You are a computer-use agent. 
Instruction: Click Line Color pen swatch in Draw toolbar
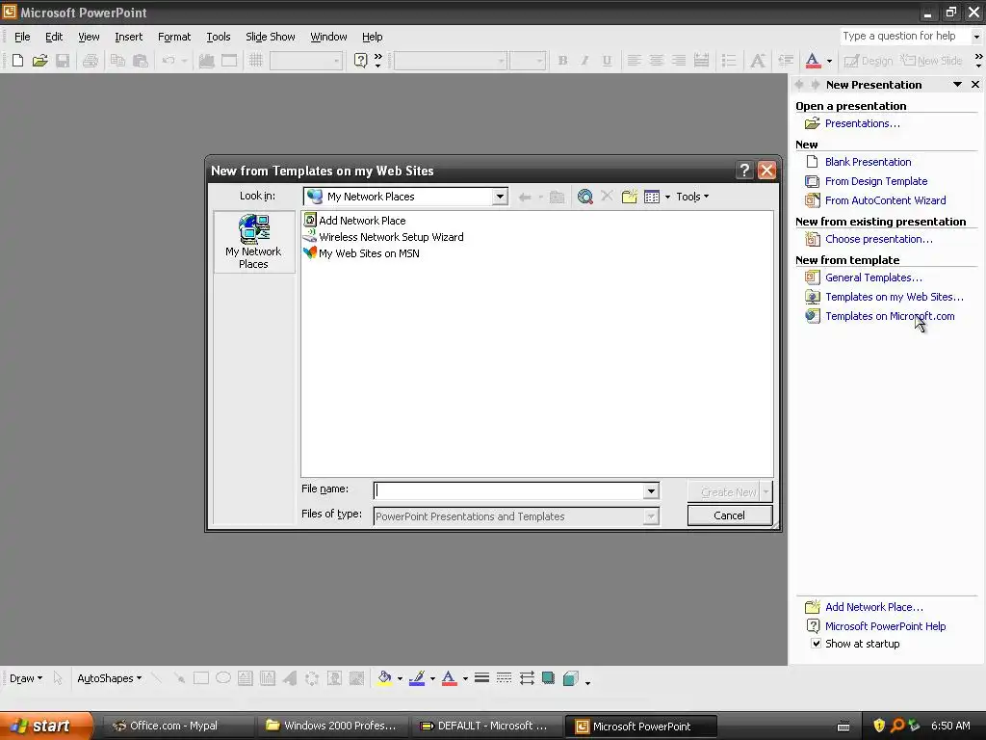click(417, 677)
